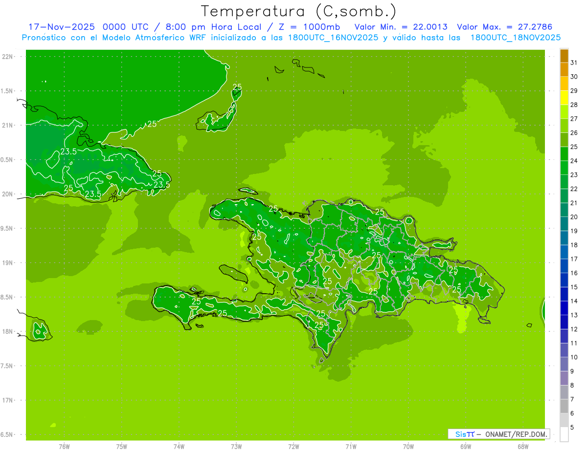Click the colorbar value "11"
The height and width of the screenshot is (453, 587).
pos(574,343)
